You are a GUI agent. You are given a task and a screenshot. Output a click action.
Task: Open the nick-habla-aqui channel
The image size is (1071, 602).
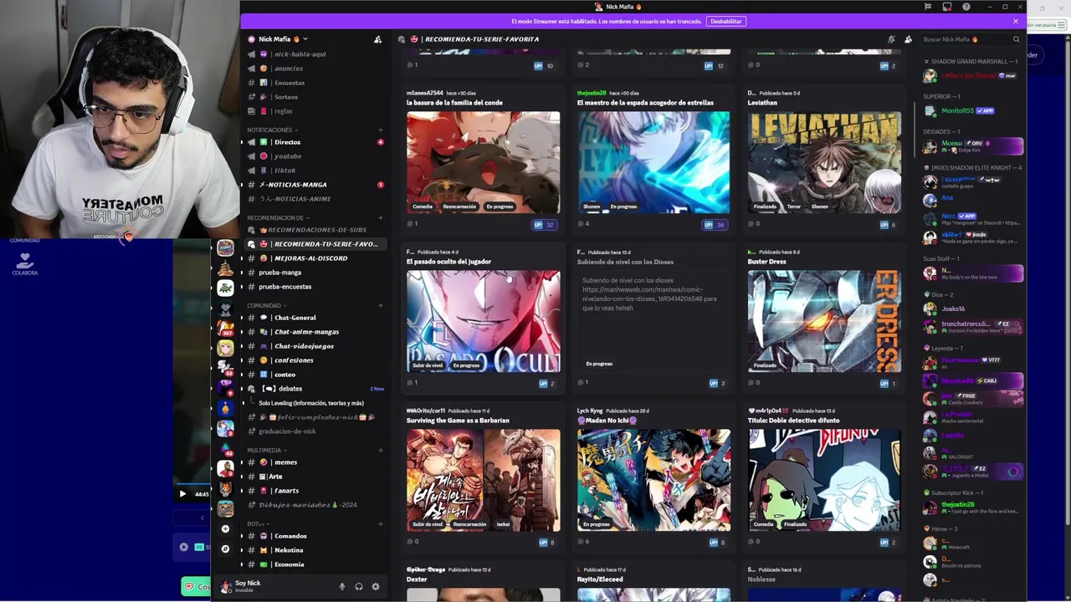(x=314, y=54)
